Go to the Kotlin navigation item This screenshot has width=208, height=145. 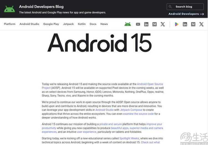pos(82,24)
